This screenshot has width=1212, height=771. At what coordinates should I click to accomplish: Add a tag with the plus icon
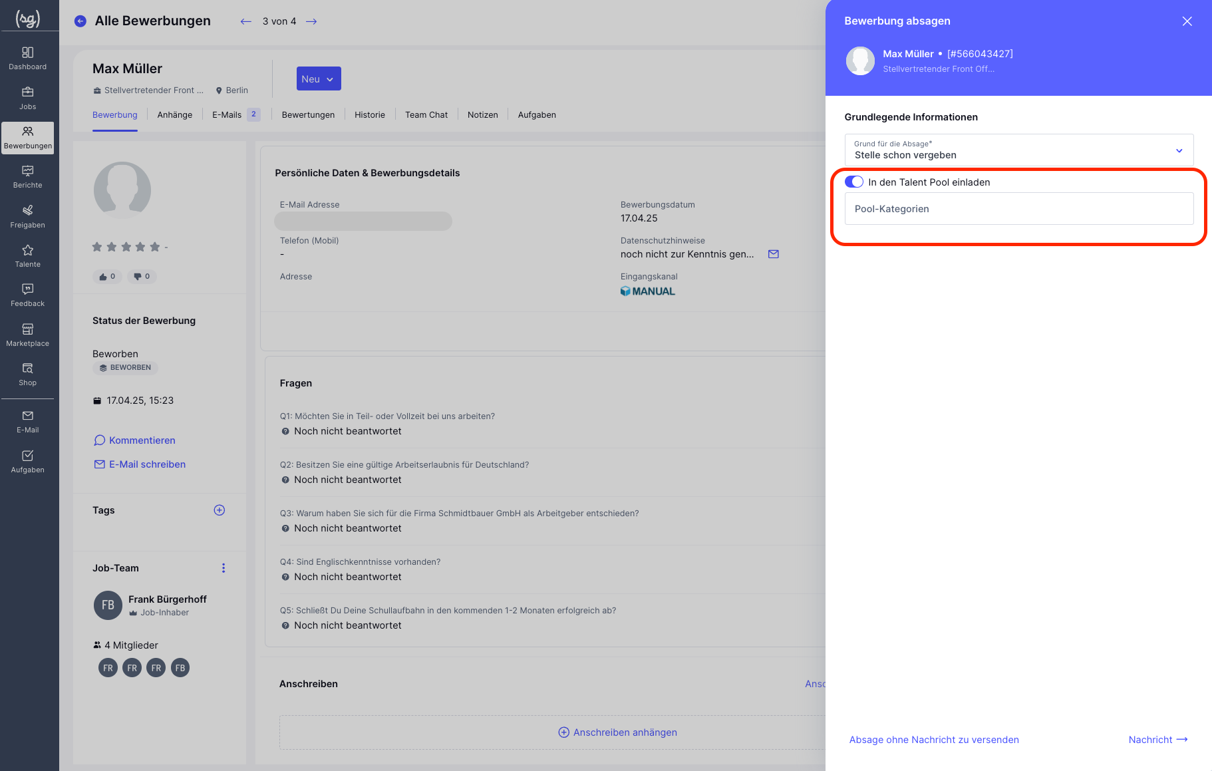click(220, 510)
